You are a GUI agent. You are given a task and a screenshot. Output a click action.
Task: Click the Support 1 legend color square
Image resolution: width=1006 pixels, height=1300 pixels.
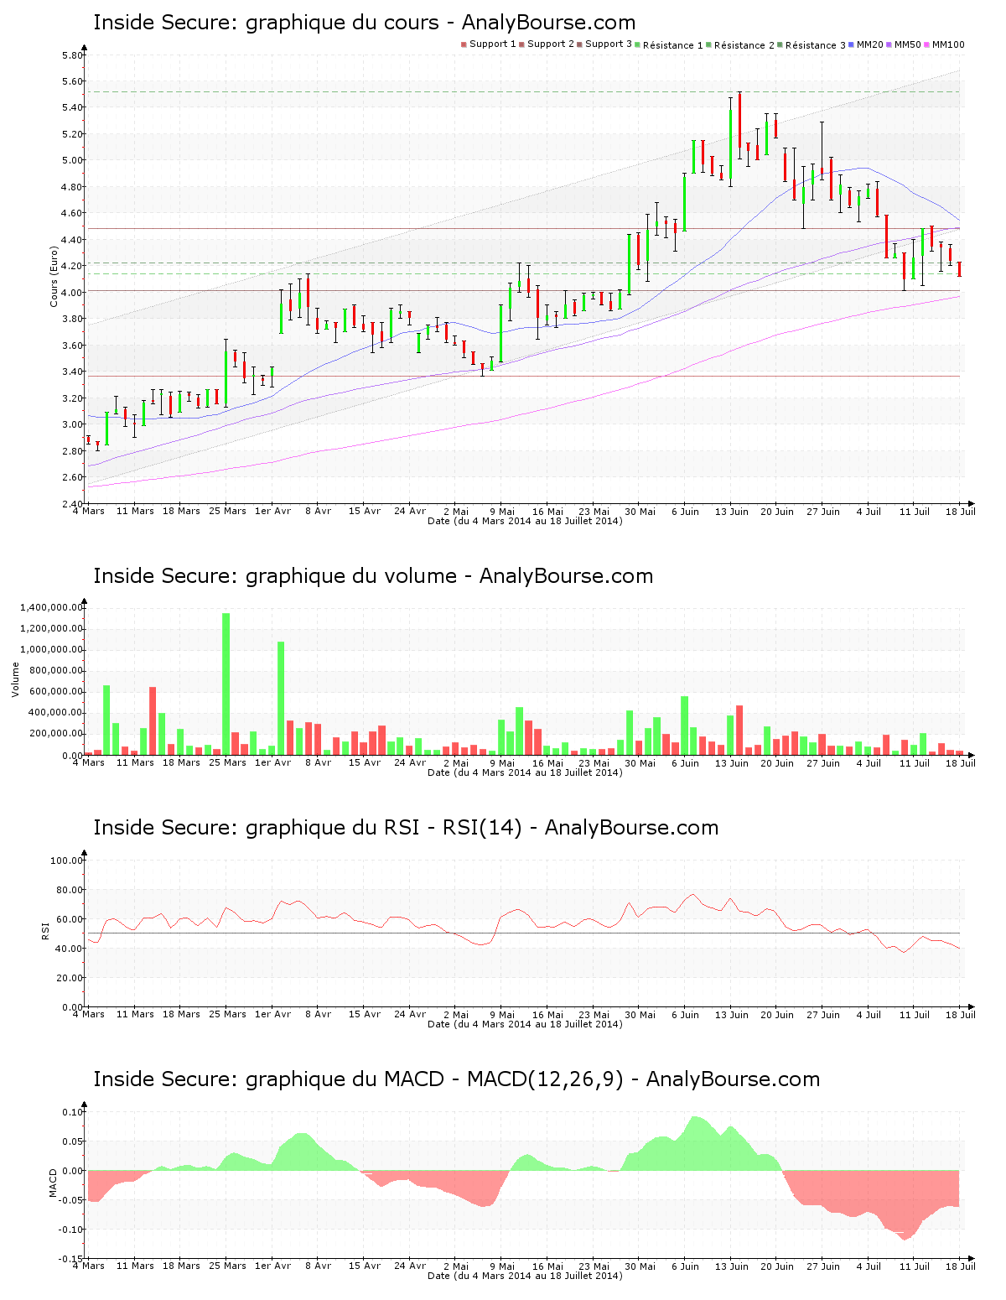[464, 44]
